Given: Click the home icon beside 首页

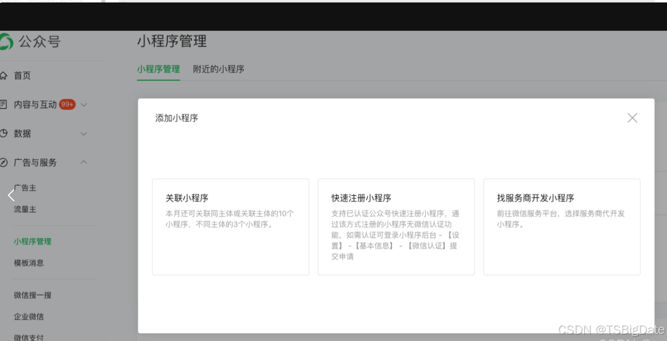Looking at the screenshot, I should coord(4,75).
